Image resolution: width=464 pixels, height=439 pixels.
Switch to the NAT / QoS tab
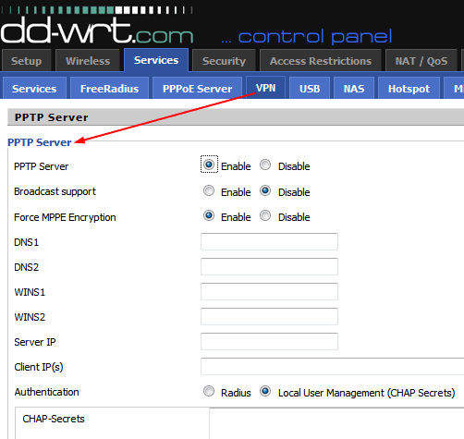(x=421, y=61)
